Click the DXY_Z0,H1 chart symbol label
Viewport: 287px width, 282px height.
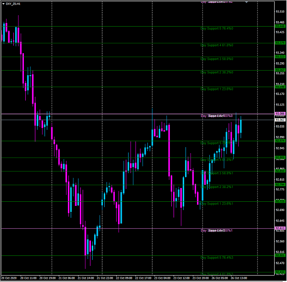pos(13,4)
